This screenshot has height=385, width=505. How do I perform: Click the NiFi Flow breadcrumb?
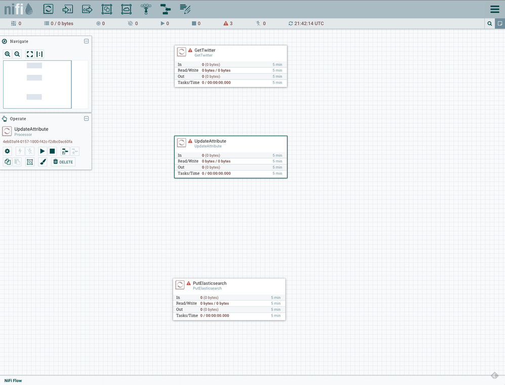click(13, 380)
